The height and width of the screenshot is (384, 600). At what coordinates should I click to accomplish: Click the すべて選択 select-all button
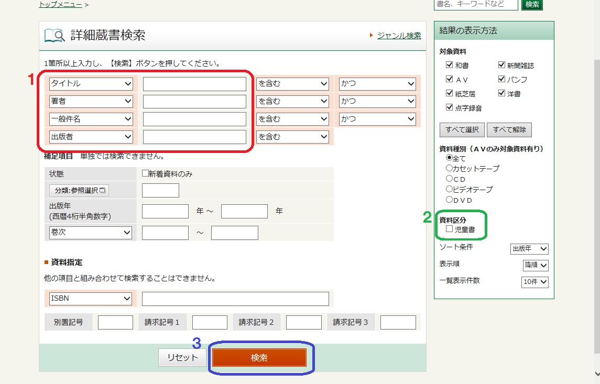[462, 129]
